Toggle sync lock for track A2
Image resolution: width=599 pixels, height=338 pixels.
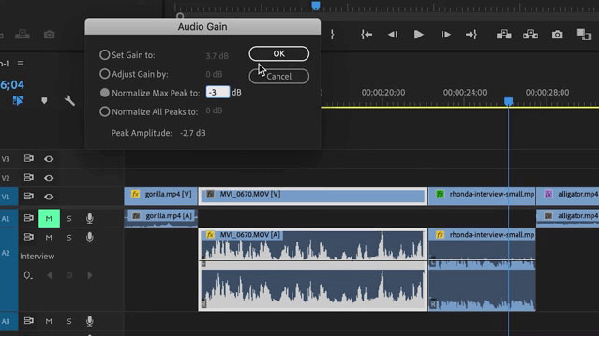point(29,237)
